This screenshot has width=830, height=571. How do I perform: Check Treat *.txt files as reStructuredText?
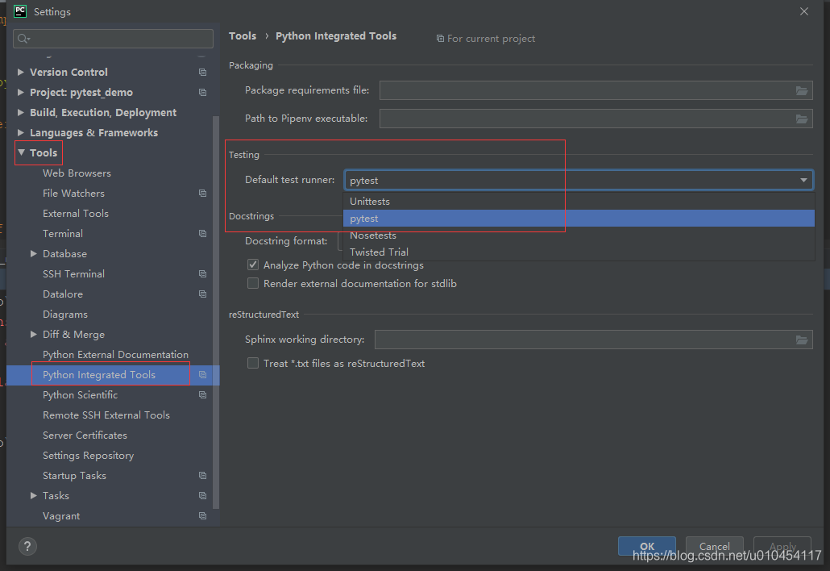click(252, 362)
